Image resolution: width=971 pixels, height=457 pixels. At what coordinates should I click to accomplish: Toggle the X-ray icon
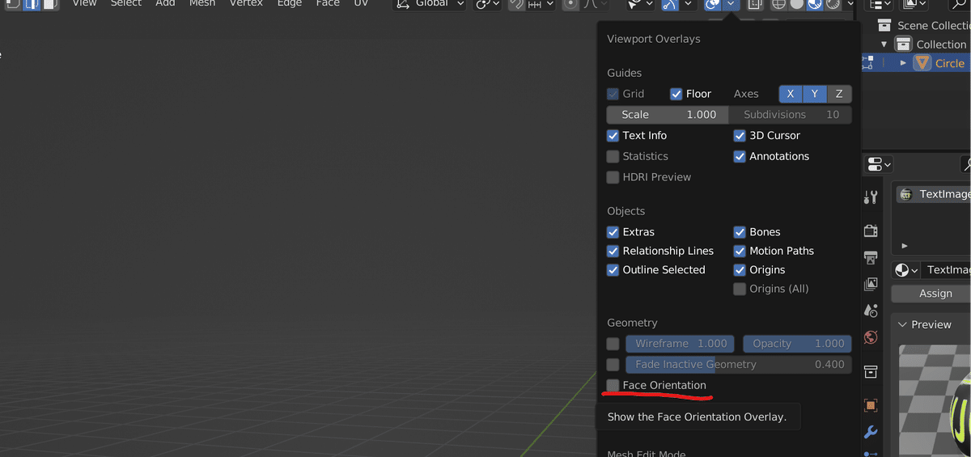click(754, 4)
